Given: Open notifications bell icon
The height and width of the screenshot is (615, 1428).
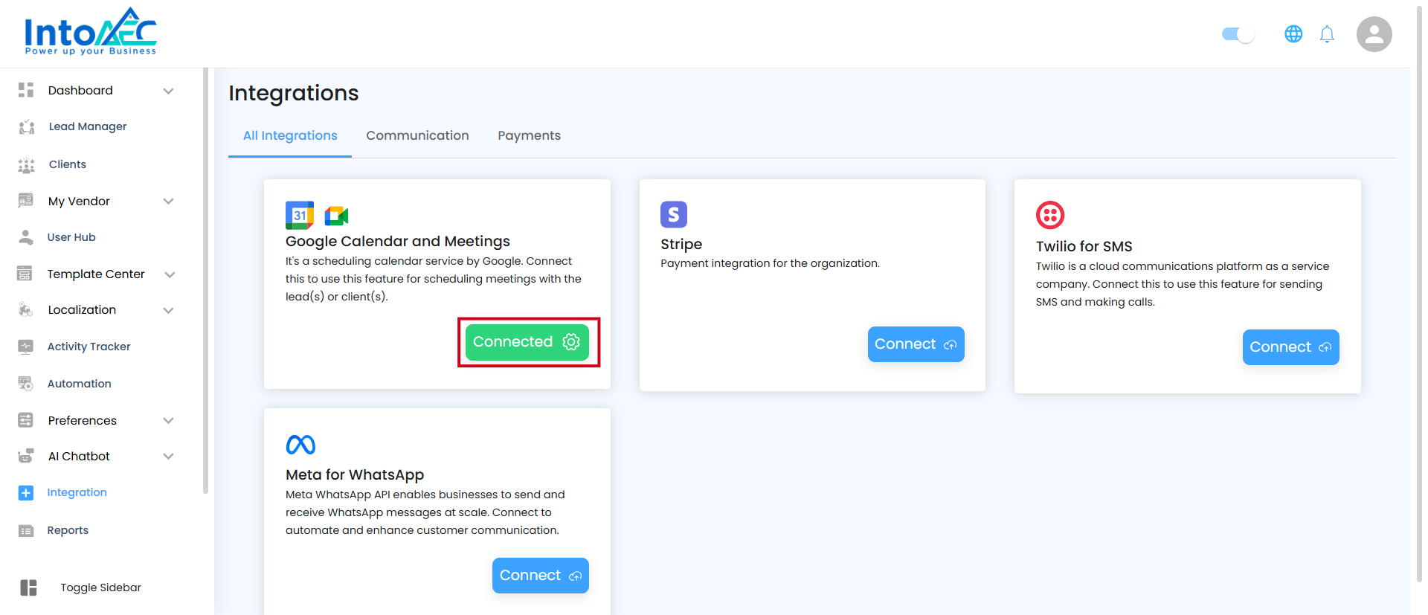Looking at the screenshot, I should pyautogui.click(x=1327, y=34).
